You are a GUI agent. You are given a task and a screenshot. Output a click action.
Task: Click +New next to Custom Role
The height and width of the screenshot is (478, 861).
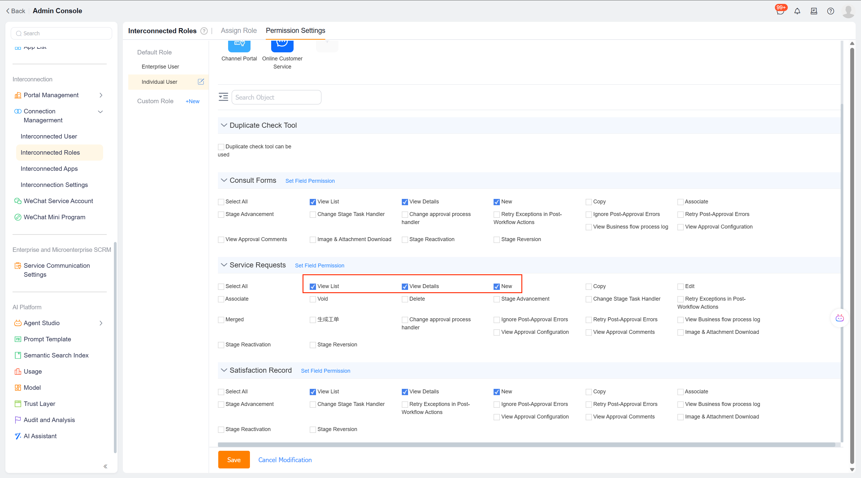coord(193,101)
